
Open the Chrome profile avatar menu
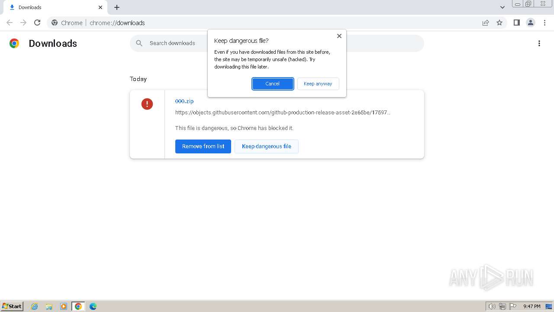pyautogui.click(x=531, y=23)
